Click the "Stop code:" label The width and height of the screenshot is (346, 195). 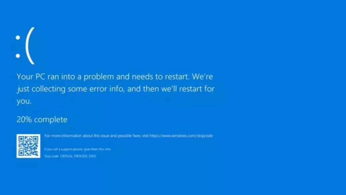click(52, 156)
